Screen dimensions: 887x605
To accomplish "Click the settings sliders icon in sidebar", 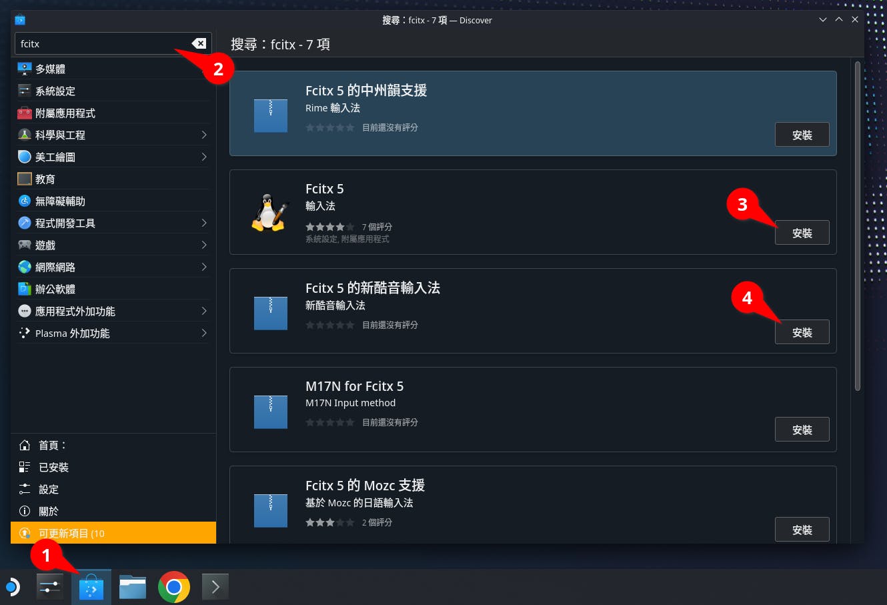I will pos(25,489).
